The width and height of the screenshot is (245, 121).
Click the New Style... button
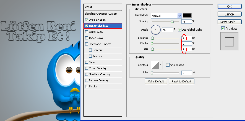click(229, 22)
